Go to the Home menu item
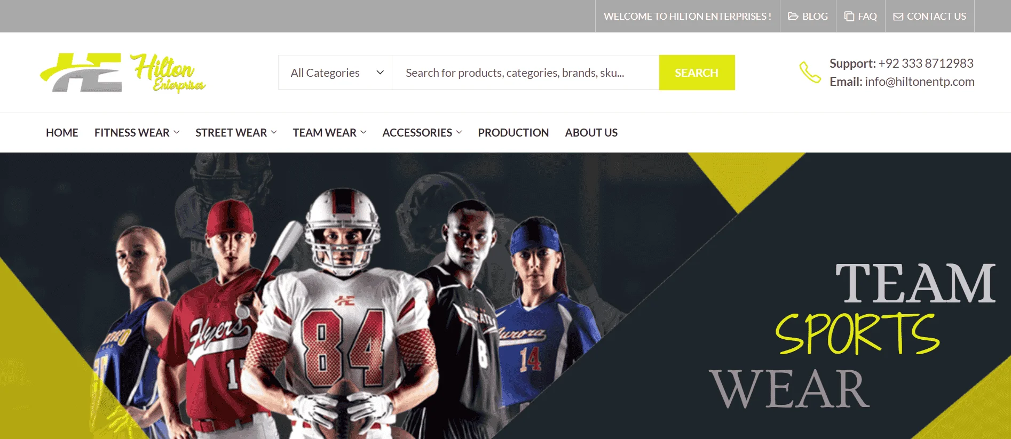This screenshot has height=439, width=1011. 62,133
